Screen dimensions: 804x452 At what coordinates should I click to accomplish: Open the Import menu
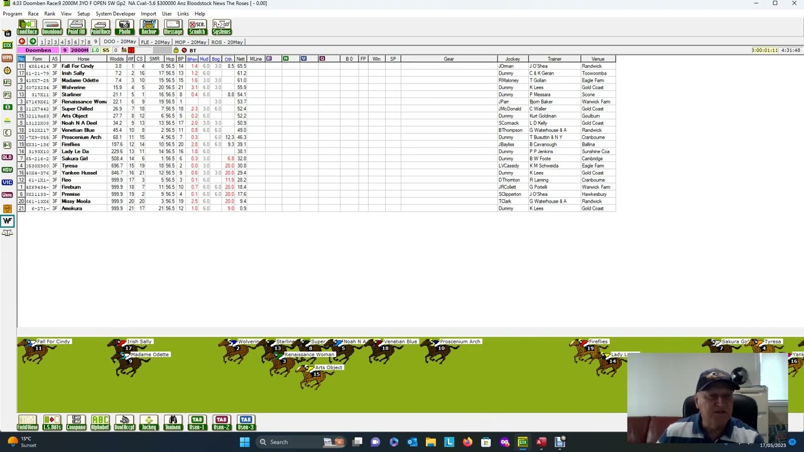pyautogui.click(x=148, y=14)
